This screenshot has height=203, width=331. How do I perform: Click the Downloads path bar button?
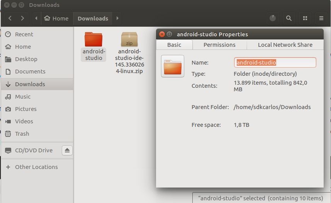pos(93,19)
